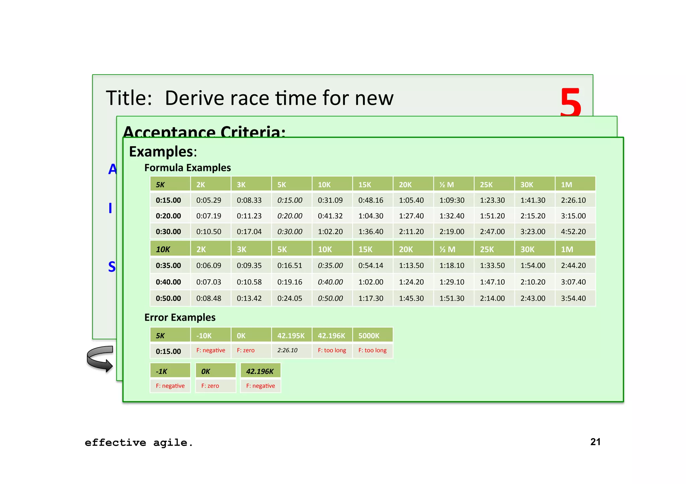Select the 'Error Examples' subheading

pos(180,317)
